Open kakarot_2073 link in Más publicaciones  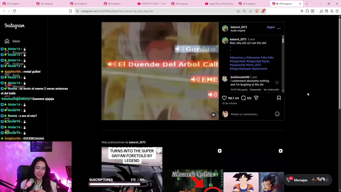[137, 142]
